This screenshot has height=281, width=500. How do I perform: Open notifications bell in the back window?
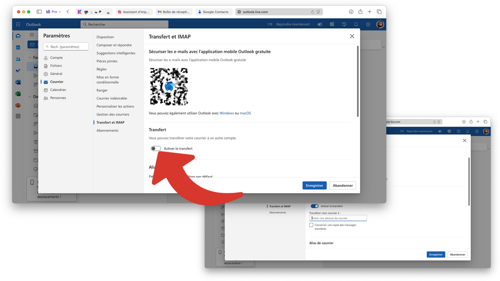[467, 131]
